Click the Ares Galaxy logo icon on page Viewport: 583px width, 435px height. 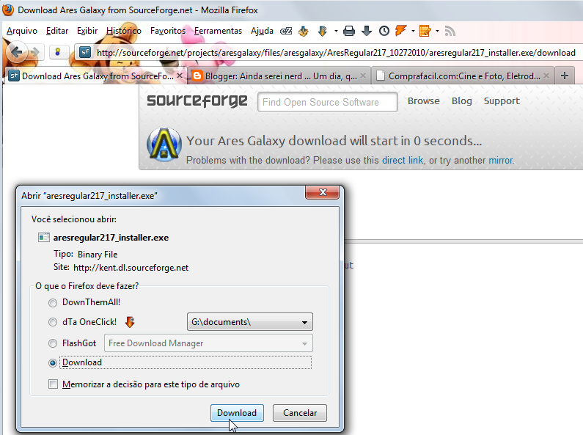click(x=164, y=145)
